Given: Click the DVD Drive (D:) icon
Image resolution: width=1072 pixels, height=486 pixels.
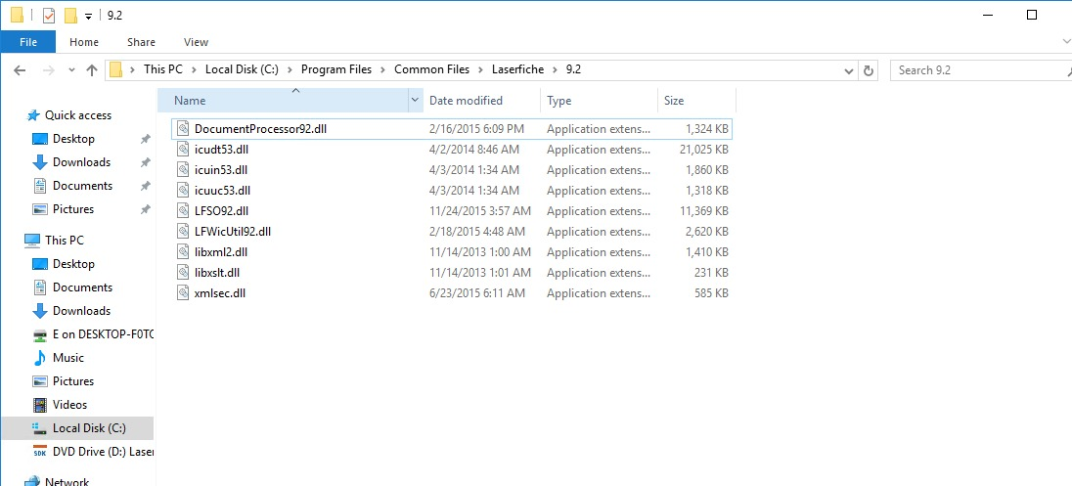Looking at the screenshot, I should coord(40,451).
